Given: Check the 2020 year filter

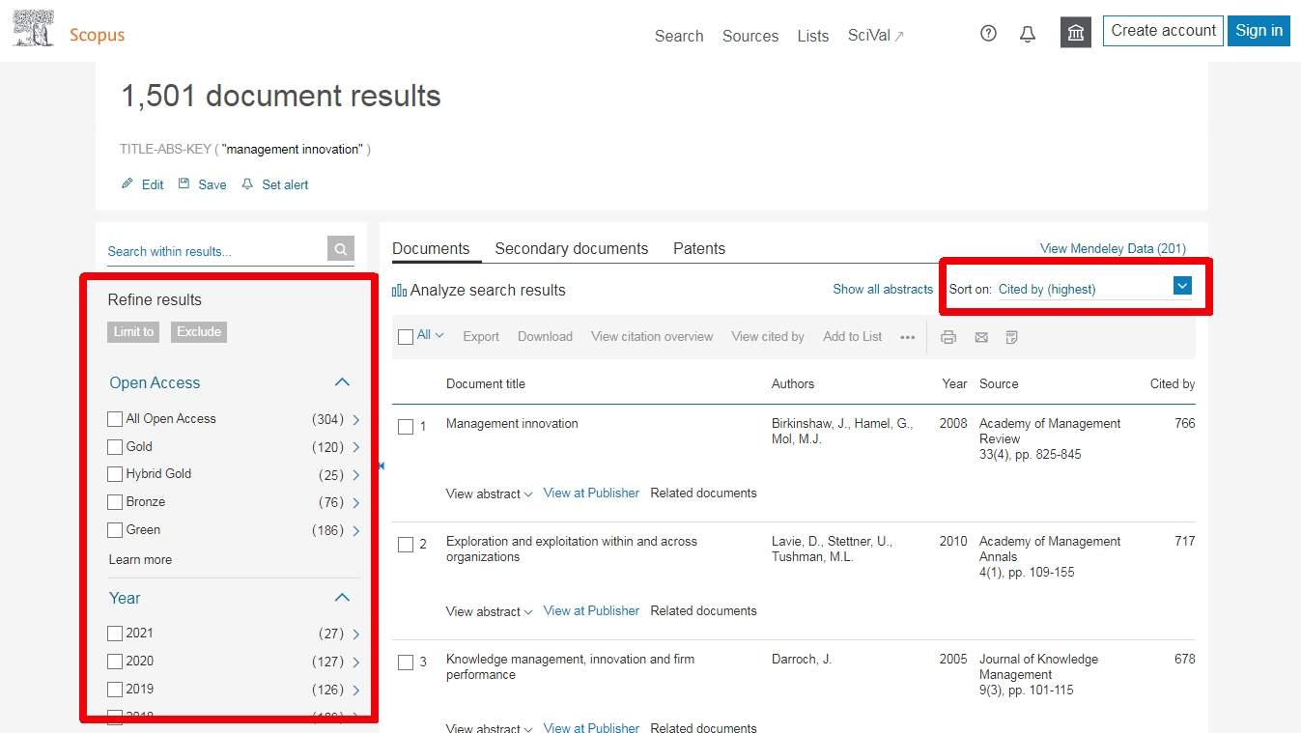Looking at the screenshot, I should coord(115,662).
